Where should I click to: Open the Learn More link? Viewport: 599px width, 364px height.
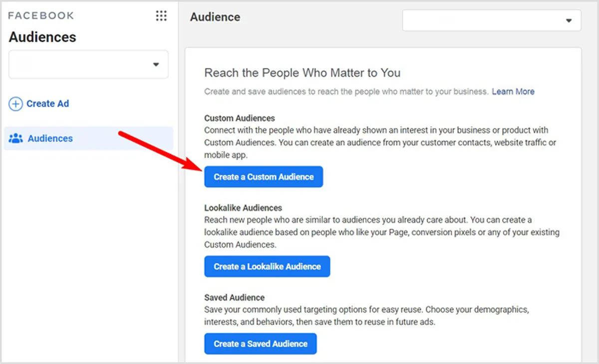(x=513, y=92)
